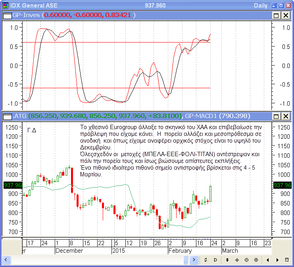Click the 'D' daily periodicity button
Viewport: 294px width, 267px height.
coord(215,260)
